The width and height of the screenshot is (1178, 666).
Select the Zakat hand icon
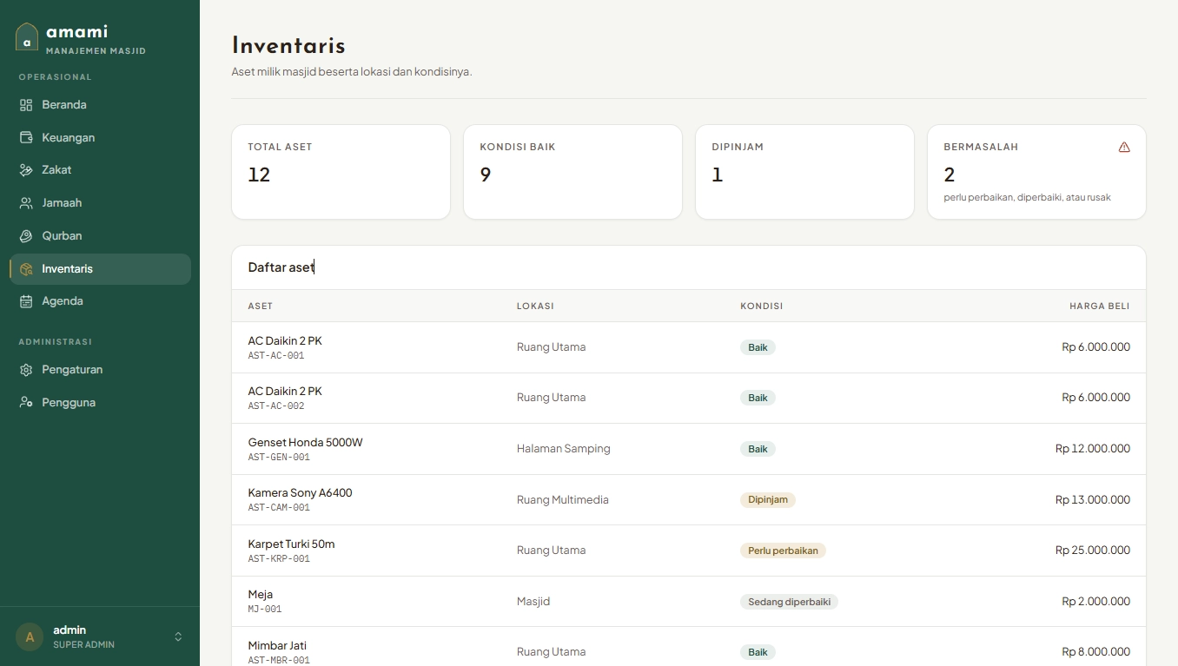pos(26,170)
